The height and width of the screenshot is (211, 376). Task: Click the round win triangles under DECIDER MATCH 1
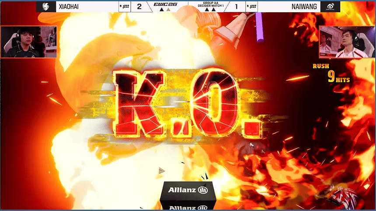click(x=210, y=10)
